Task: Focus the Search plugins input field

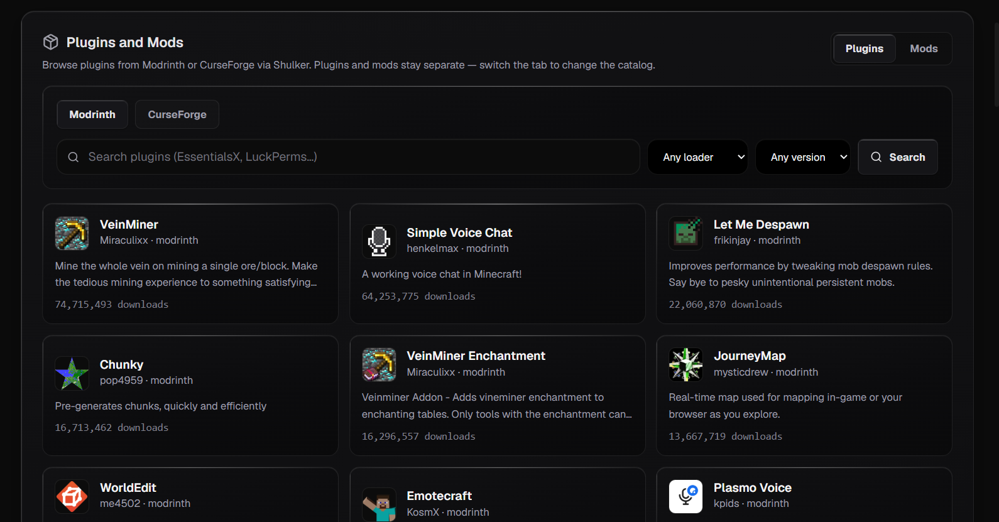Action: 348,157
